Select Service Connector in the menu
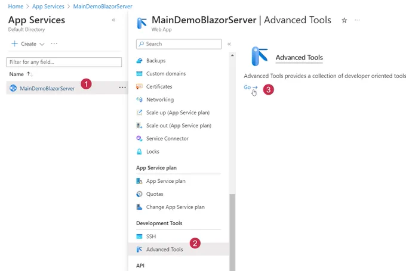Viewport: 406px width, 271px height. click(x=167, y=138)
